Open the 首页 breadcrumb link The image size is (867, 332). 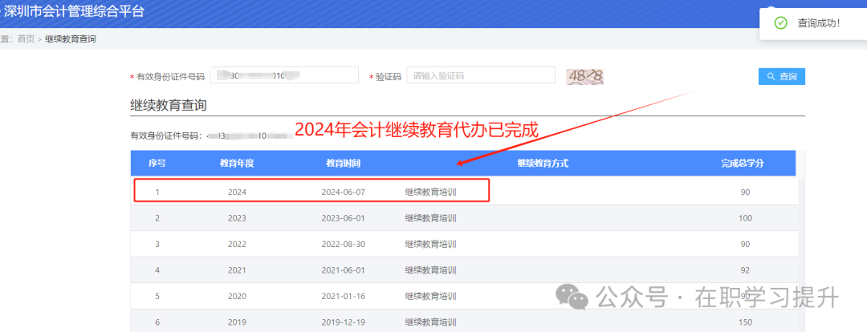click(x=26, y=39)
